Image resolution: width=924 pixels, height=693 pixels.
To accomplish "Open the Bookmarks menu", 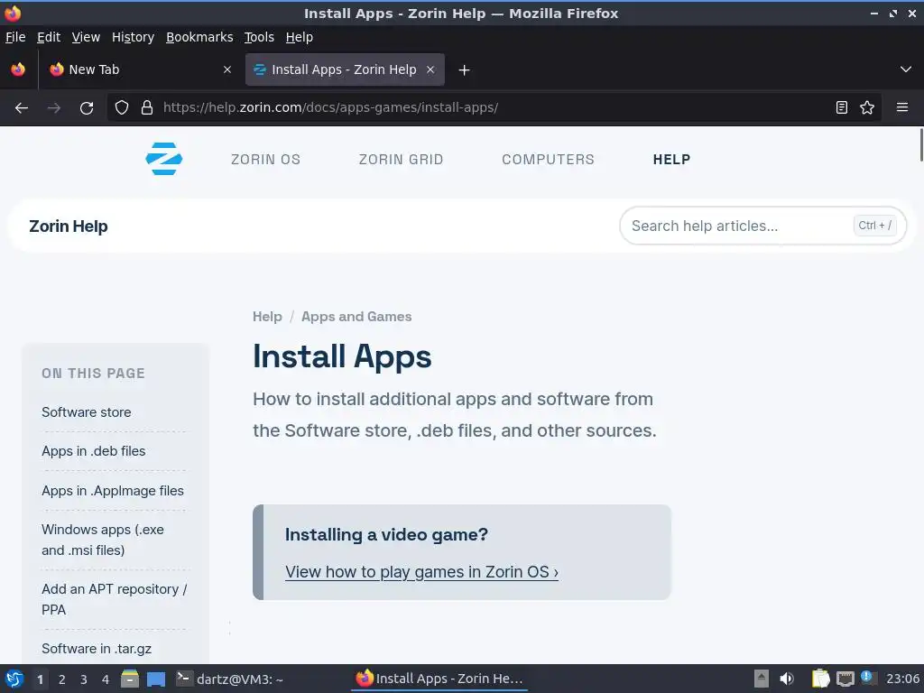I will [199, 37].
